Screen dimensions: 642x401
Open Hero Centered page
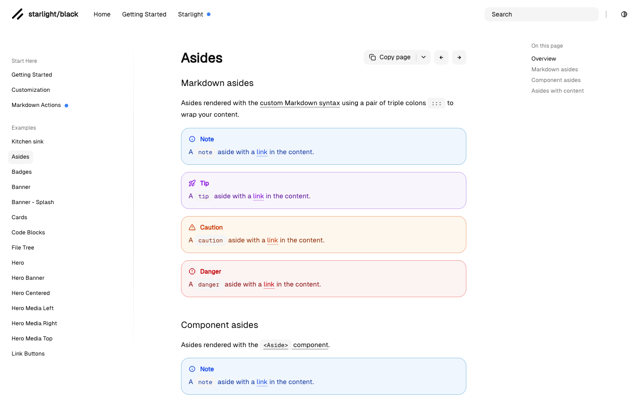click(x=31, y=293)
